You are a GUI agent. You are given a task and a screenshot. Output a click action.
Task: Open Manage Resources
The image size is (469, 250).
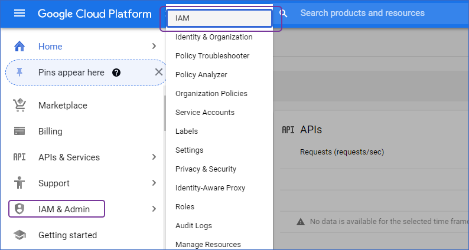tap(208, 244)
